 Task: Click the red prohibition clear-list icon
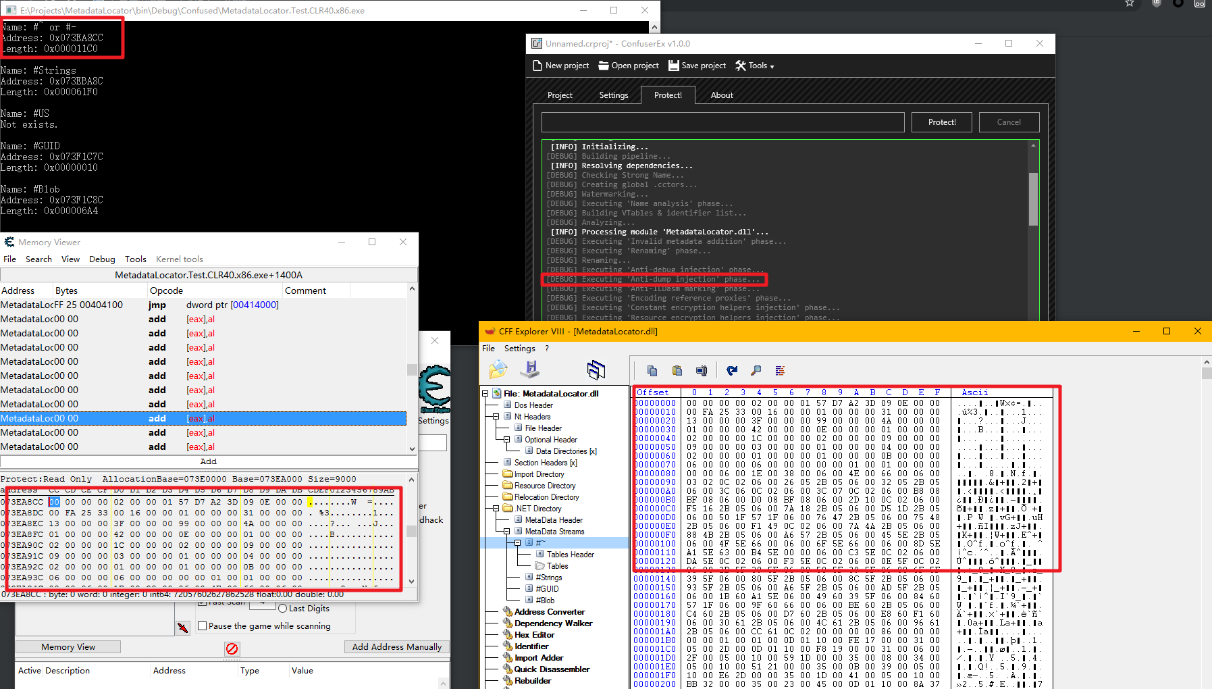pyautogui.click(x=232, y=648)
